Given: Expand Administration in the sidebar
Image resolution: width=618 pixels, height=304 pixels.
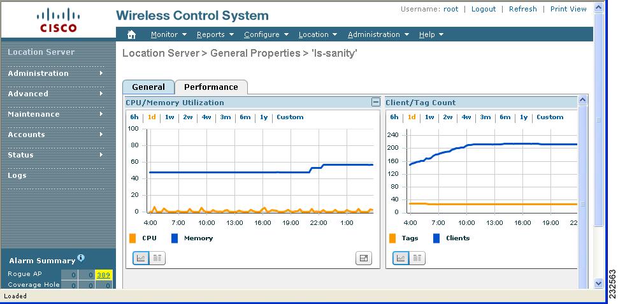Looking at the screenshot, I should [x=55, y=73].
